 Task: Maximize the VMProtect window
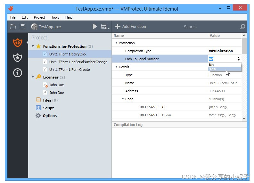click(x=229, y=8)
